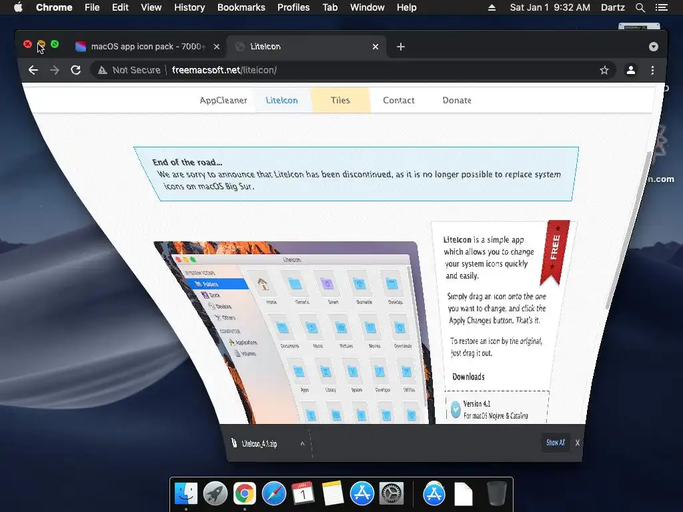Open the Tab menu
The image size is (683, 512).
tap(330, 7)
